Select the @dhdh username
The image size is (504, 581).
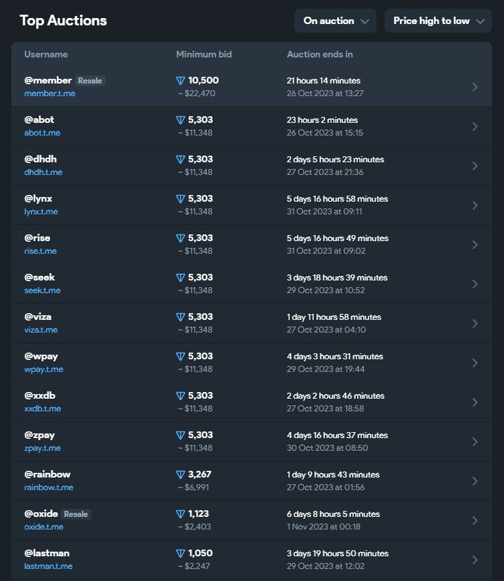coord(41,159)
